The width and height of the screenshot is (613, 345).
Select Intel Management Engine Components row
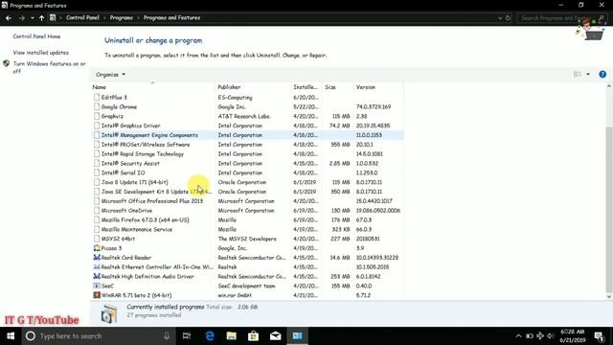pos(248,135)
